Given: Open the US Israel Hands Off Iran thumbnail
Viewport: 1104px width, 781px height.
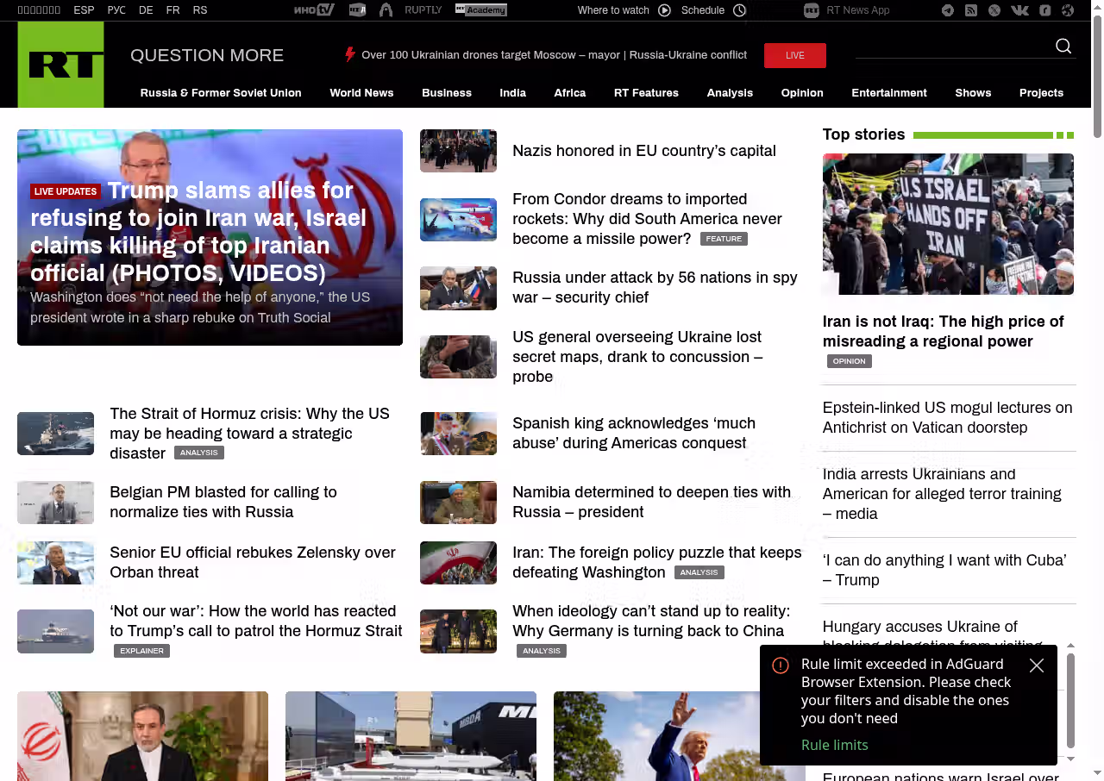Looking at the screenshot, I should (948, 224).
